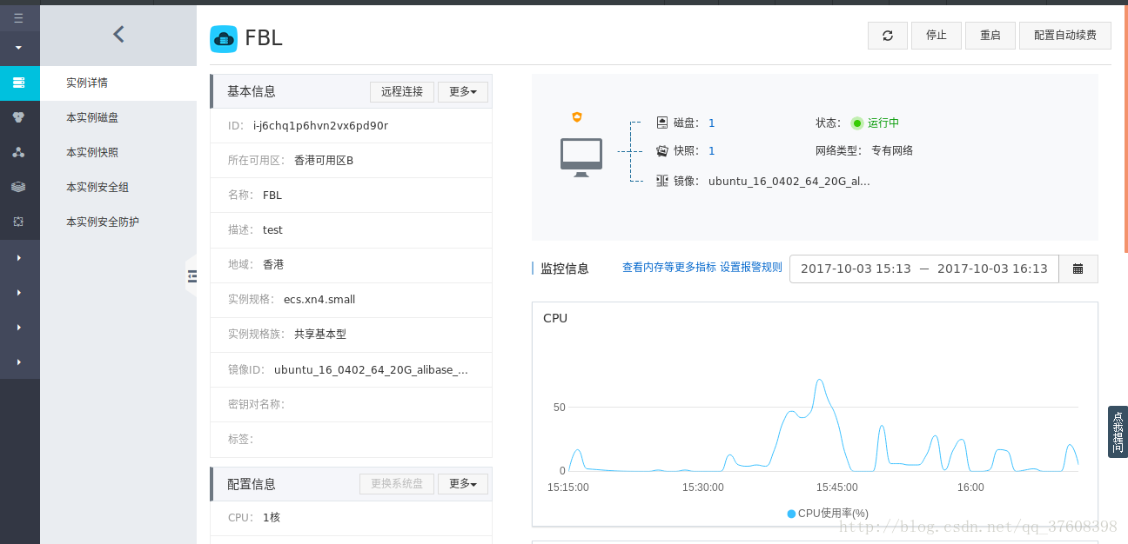Toggle the CPU使用率 legend series
The height and width of the screenshot is (544, 1128).
[827, 514]
